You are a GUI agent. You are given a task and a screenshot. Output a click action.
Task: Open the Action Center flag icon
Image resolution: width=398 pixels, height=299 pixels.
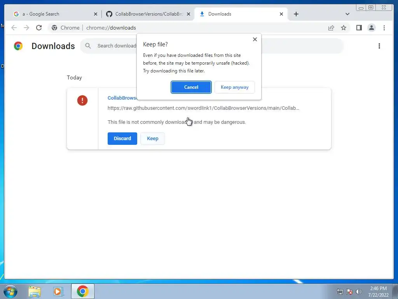pos(349,292)
